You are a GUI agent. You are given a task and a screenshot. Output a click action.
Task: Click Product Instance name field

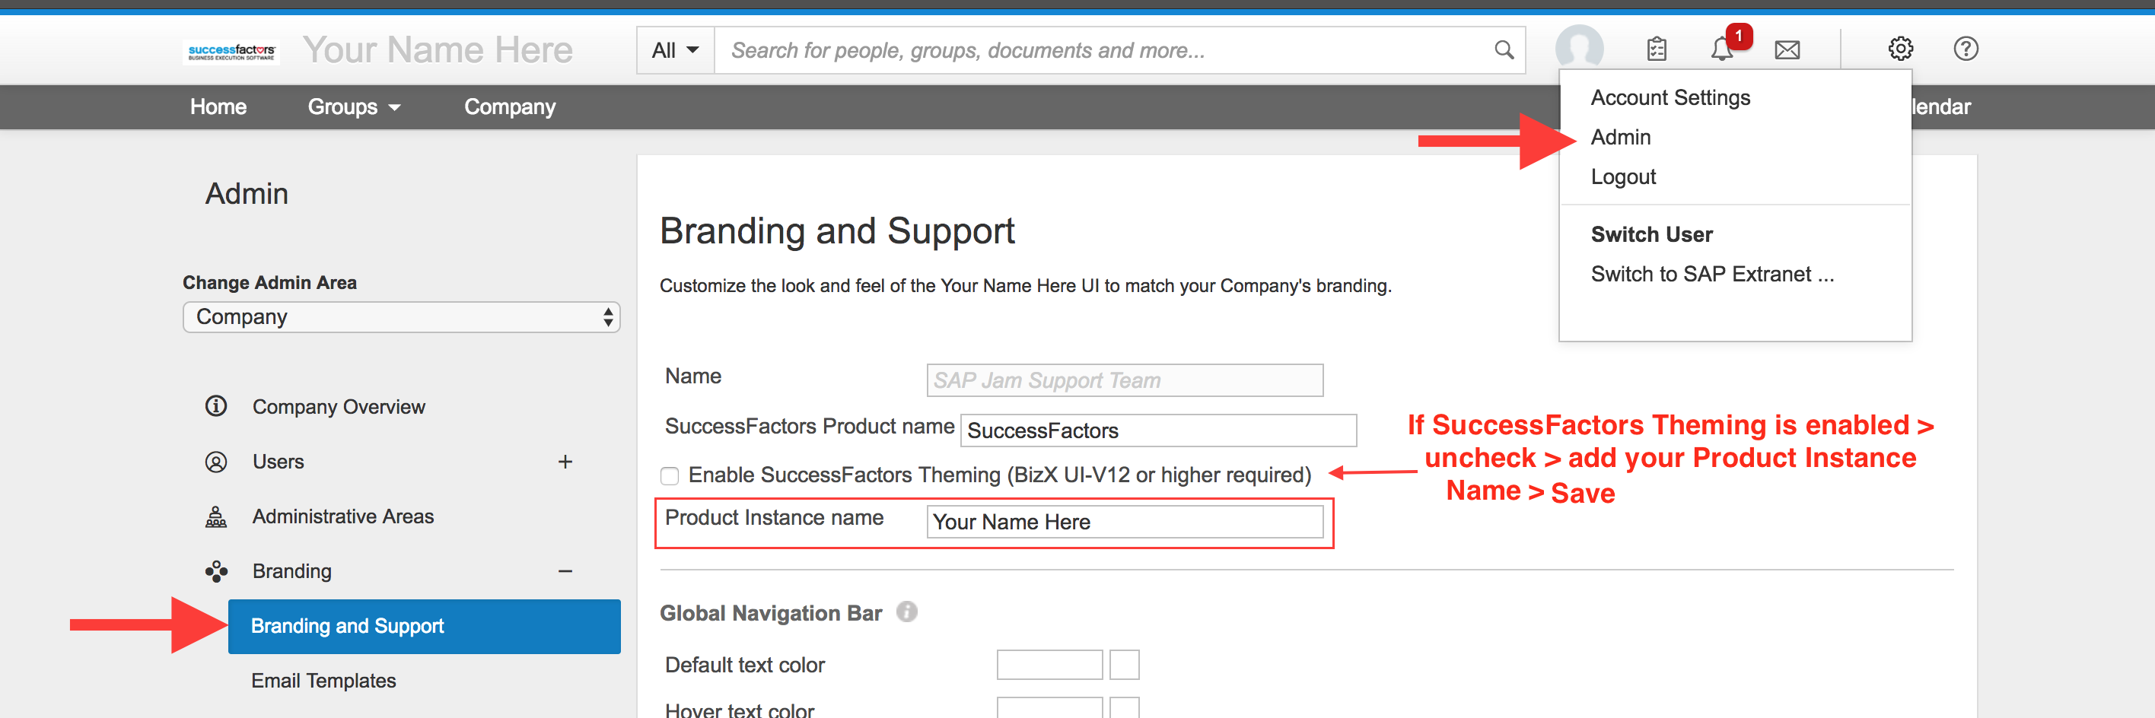(x=1125, y=522)
